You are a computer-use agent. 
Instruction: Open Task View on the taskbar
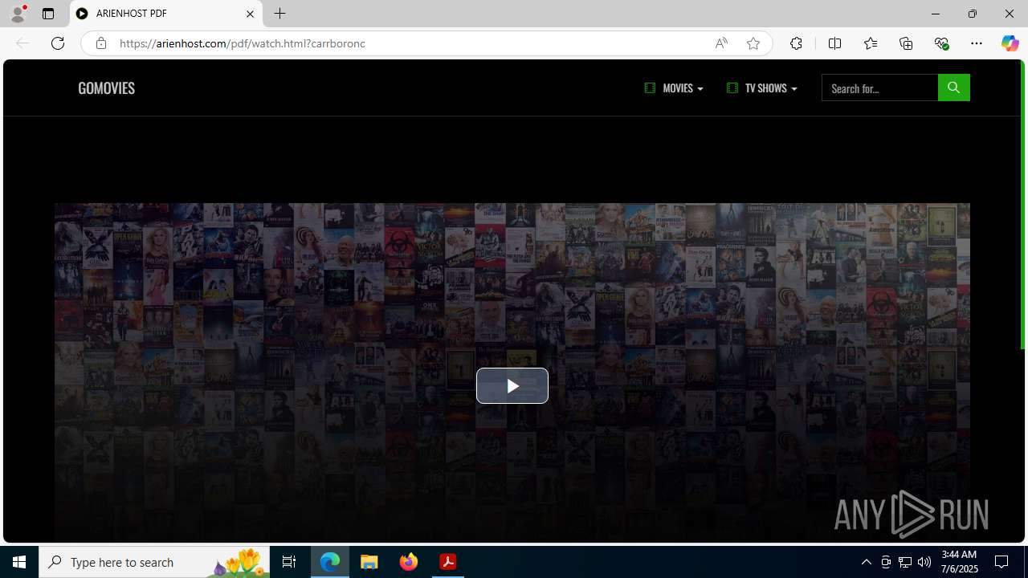(289, 562)
